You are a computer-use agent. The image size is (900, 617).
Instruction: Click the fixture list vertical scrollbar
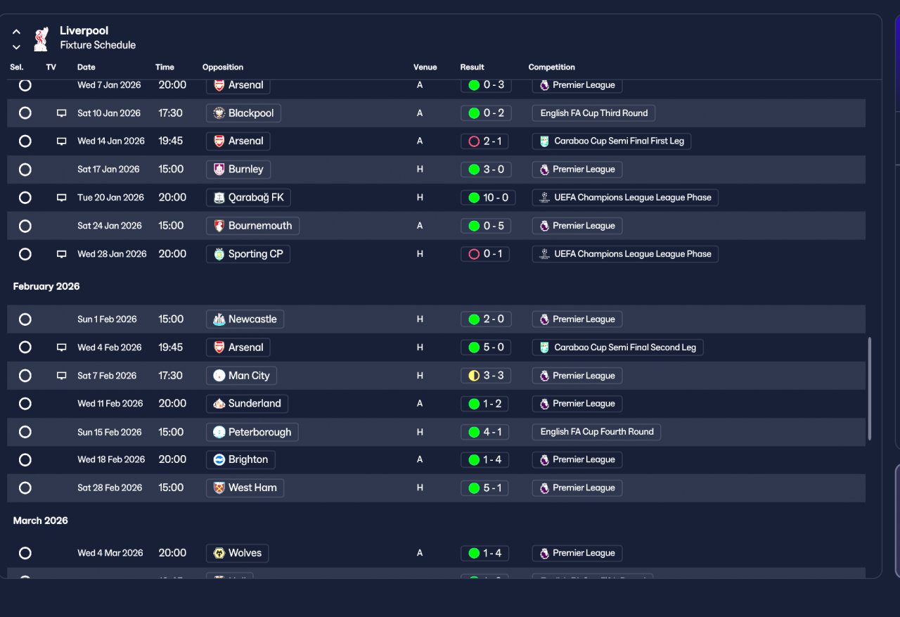[x=870, y=389]
